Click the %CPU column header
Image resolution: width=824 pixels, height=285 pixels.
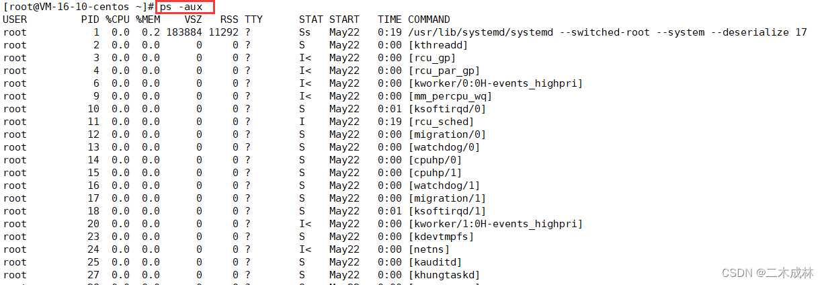click(117, 19)
